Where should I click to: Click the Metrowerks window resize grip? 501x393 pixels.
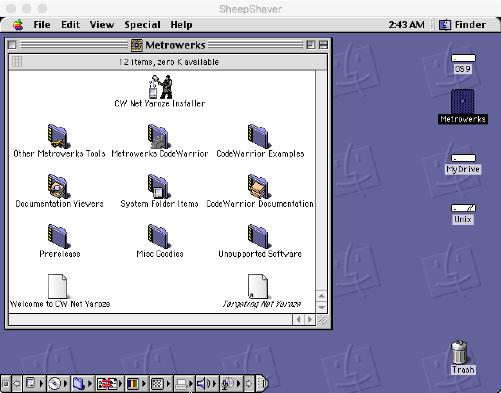(323, 320)
